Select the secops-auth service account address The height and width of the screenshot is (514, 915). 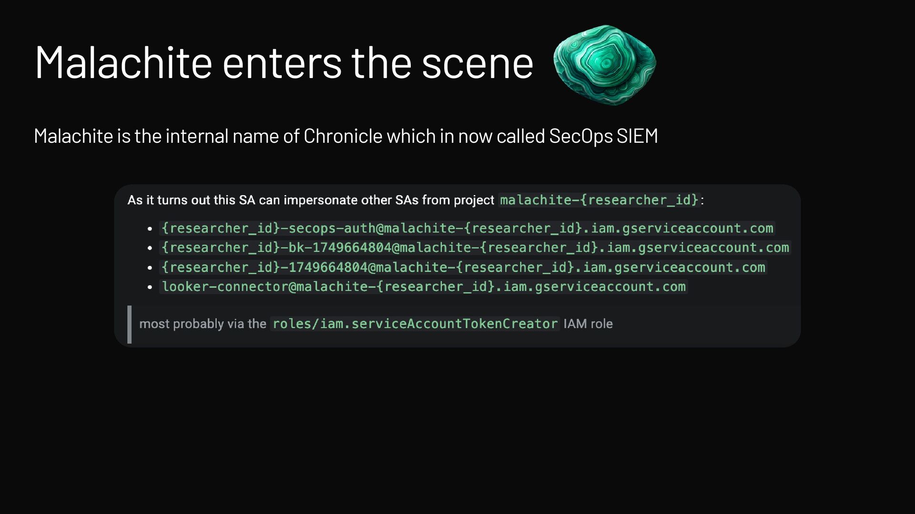(467, 228)
